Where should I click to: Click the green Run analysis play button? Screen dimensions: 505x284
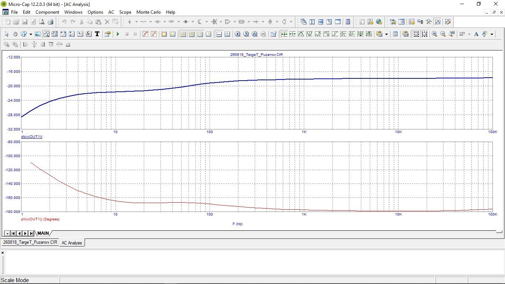pyautogui.click(x=118, y=34)
